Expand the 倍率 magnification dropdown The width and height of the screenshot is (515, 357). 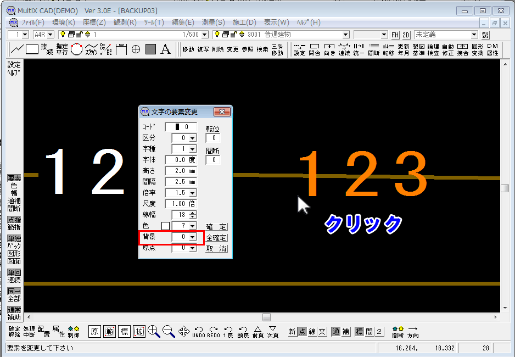pos(193,193)
